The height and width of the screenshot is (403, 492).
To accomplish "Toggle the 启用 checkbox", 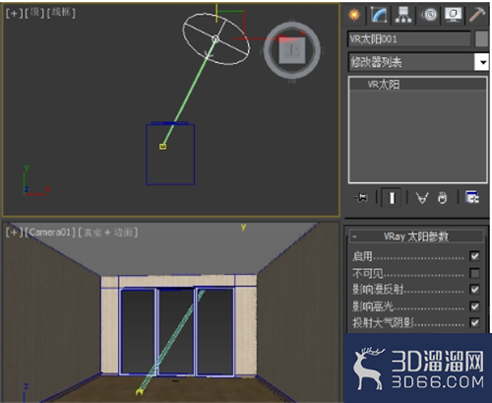I will (474, 256).
